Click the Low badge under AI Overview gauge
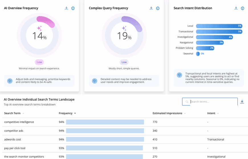 pyautogui.click(x=39, y=62)
